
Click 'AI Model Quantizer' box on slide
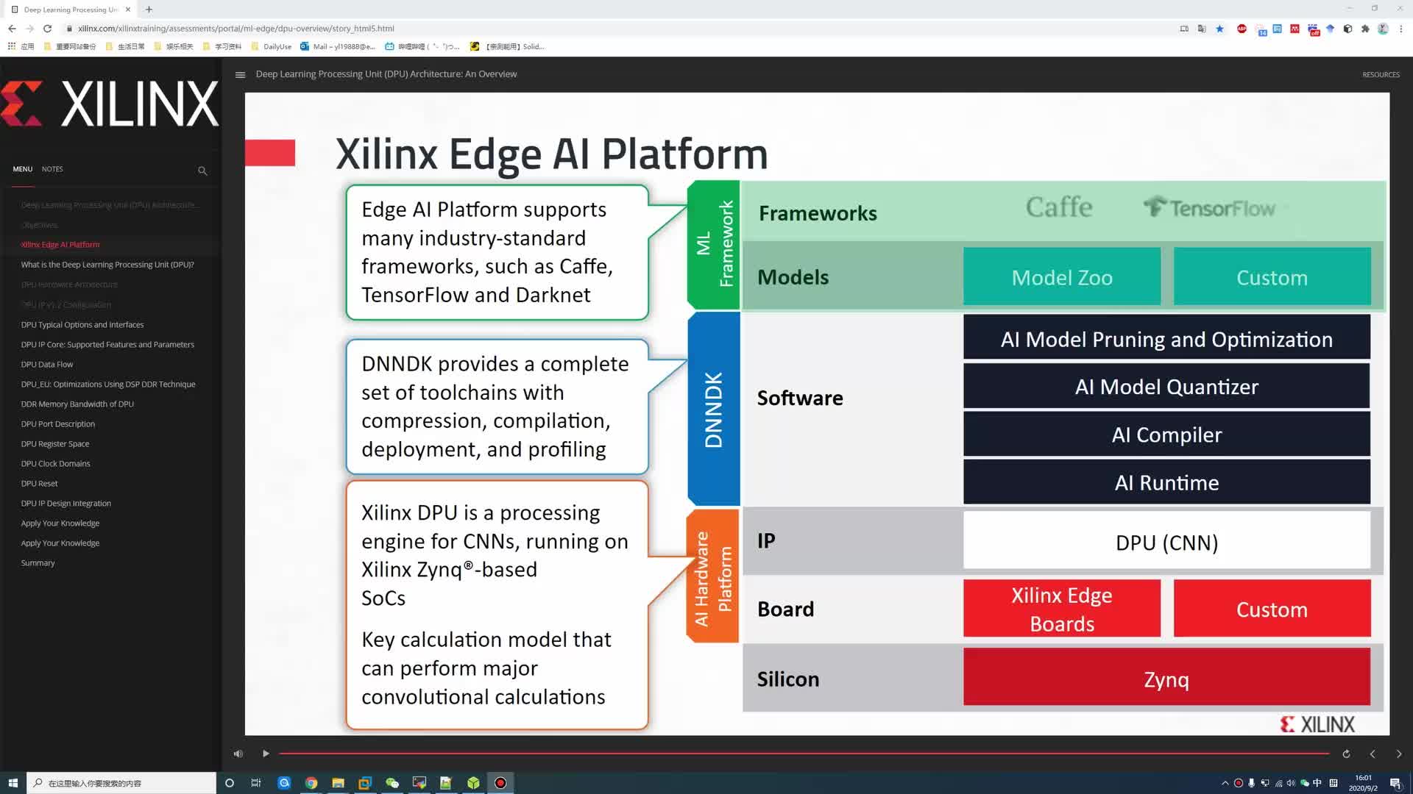click(1166, 387)
